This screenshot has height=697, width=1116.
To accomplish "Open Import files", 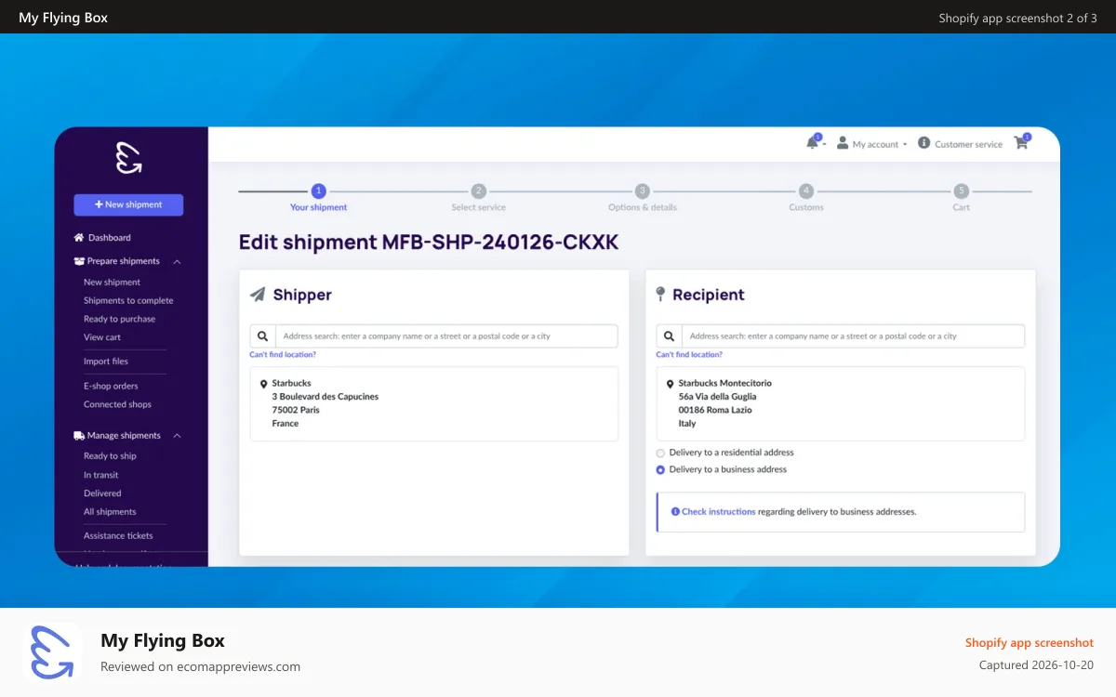I will tap(106, 362).
